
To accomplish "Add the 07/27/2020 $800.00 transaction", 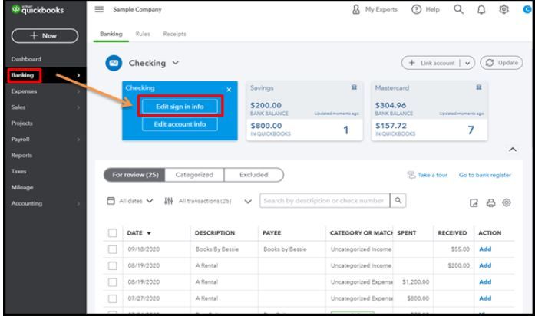I will (485, 298).
